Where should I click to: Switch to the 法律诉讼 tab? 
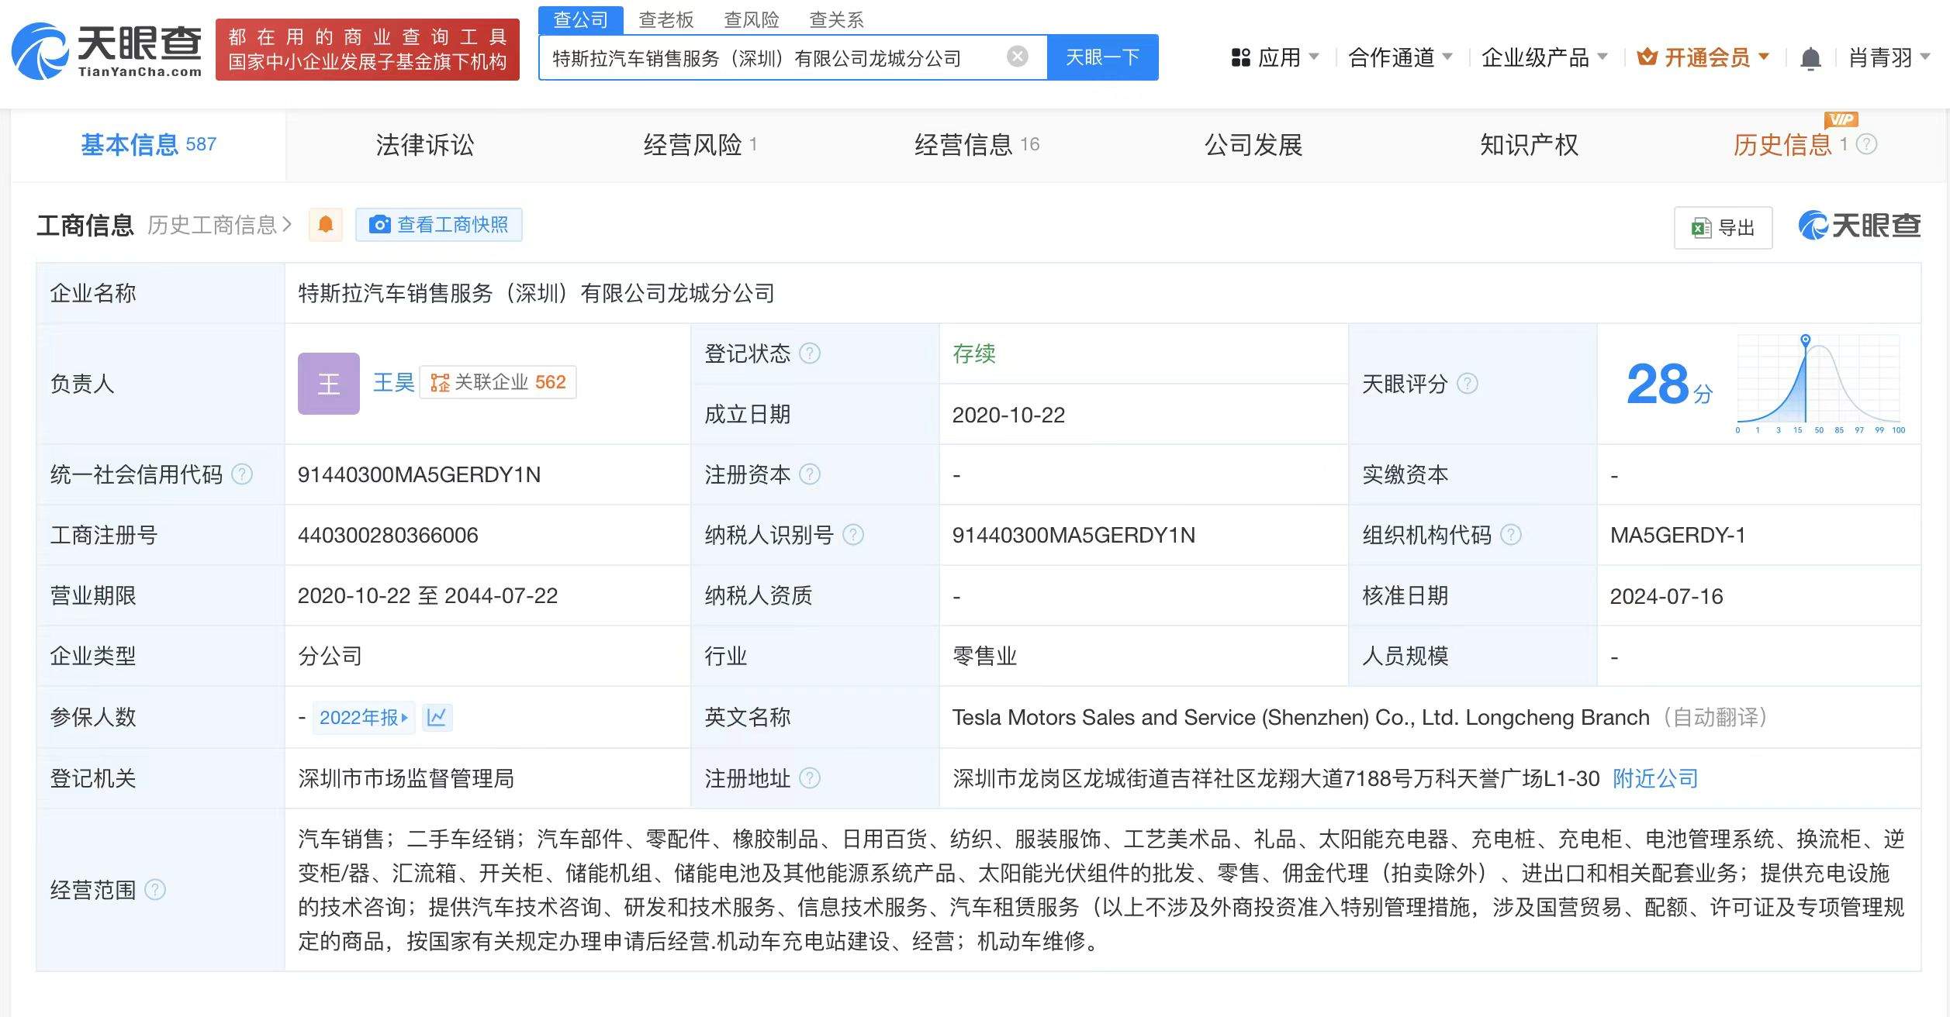(x=424, y=145)
